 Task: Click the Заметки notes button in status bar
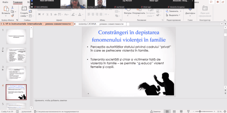tap(155, 111)
